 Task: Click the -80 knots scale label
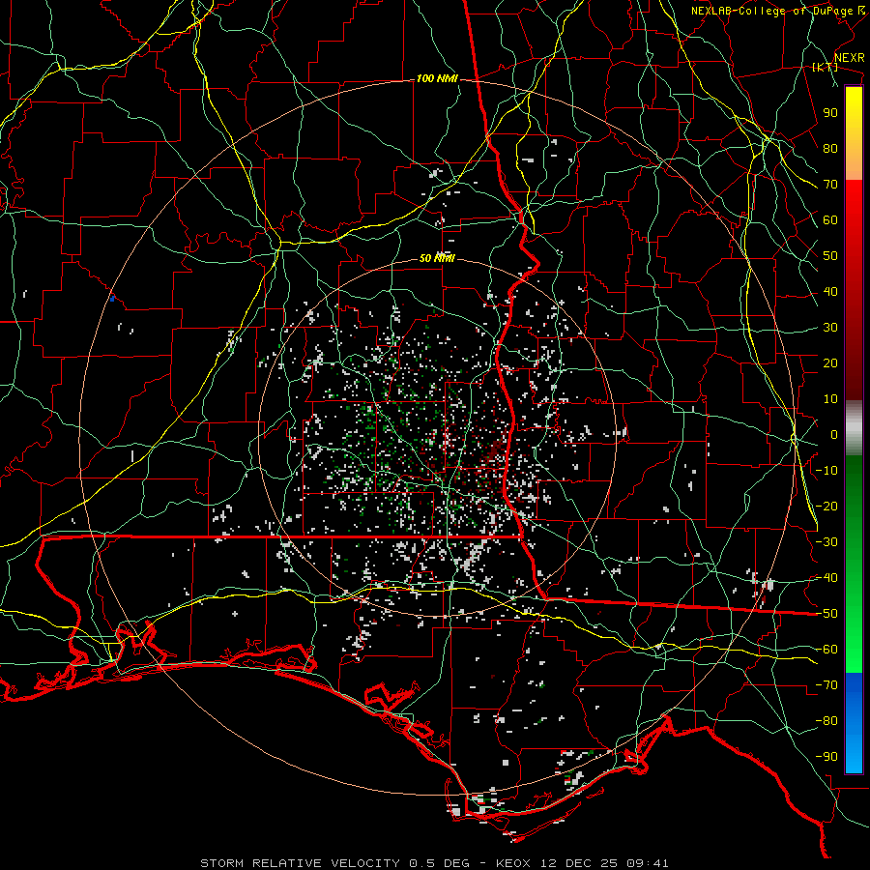(826, 721)
